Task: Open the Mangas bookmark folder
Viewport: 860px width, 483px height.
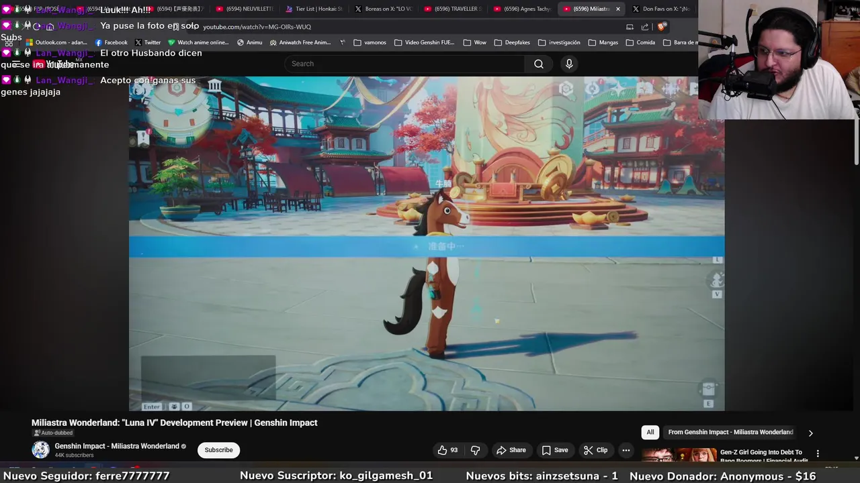Action: 603,42
